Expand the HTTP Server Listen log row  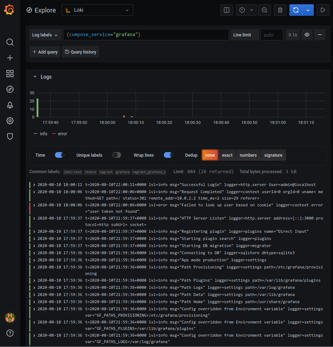[x=34, y=218]
